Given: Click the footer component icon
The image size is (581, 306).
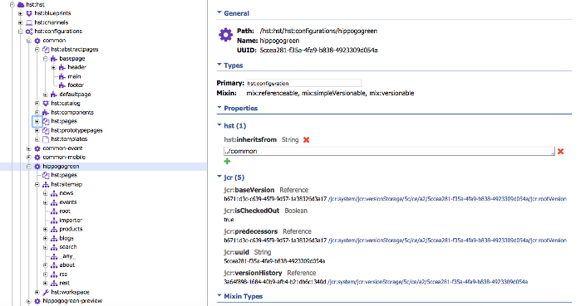Looking at the screenshot, I should [62, 85].
